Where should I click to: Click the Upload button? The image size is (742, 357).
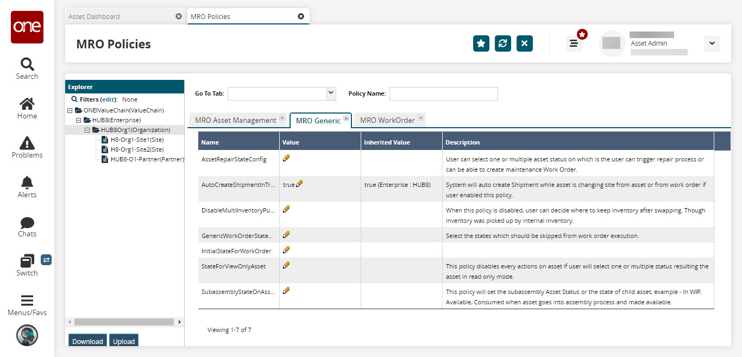[123, 341]
